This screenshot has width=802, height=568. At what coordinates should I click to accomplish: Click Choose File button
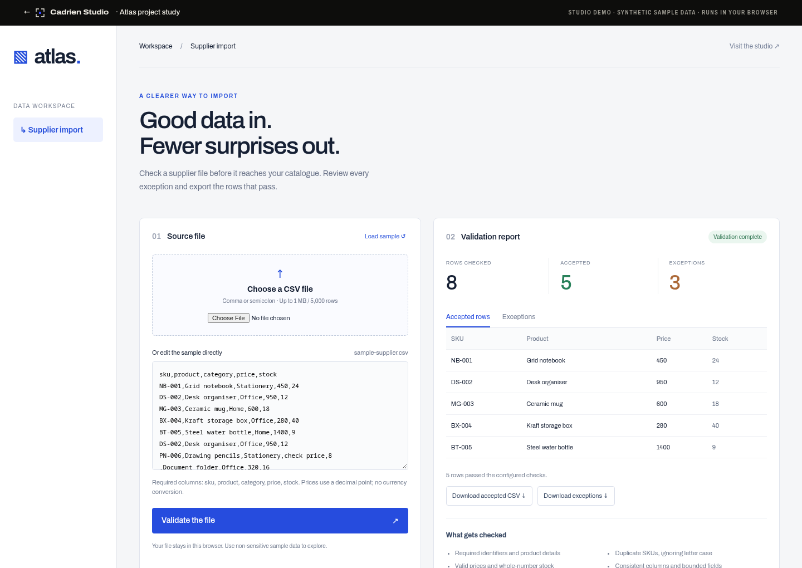click(x=228, y=318)
